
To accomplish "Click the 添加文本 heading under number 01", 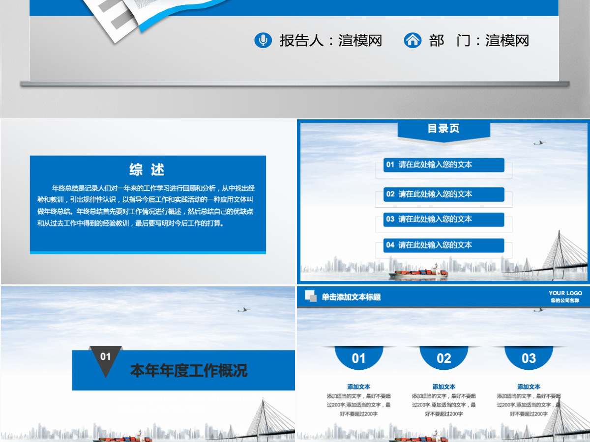I will point(359,387).
